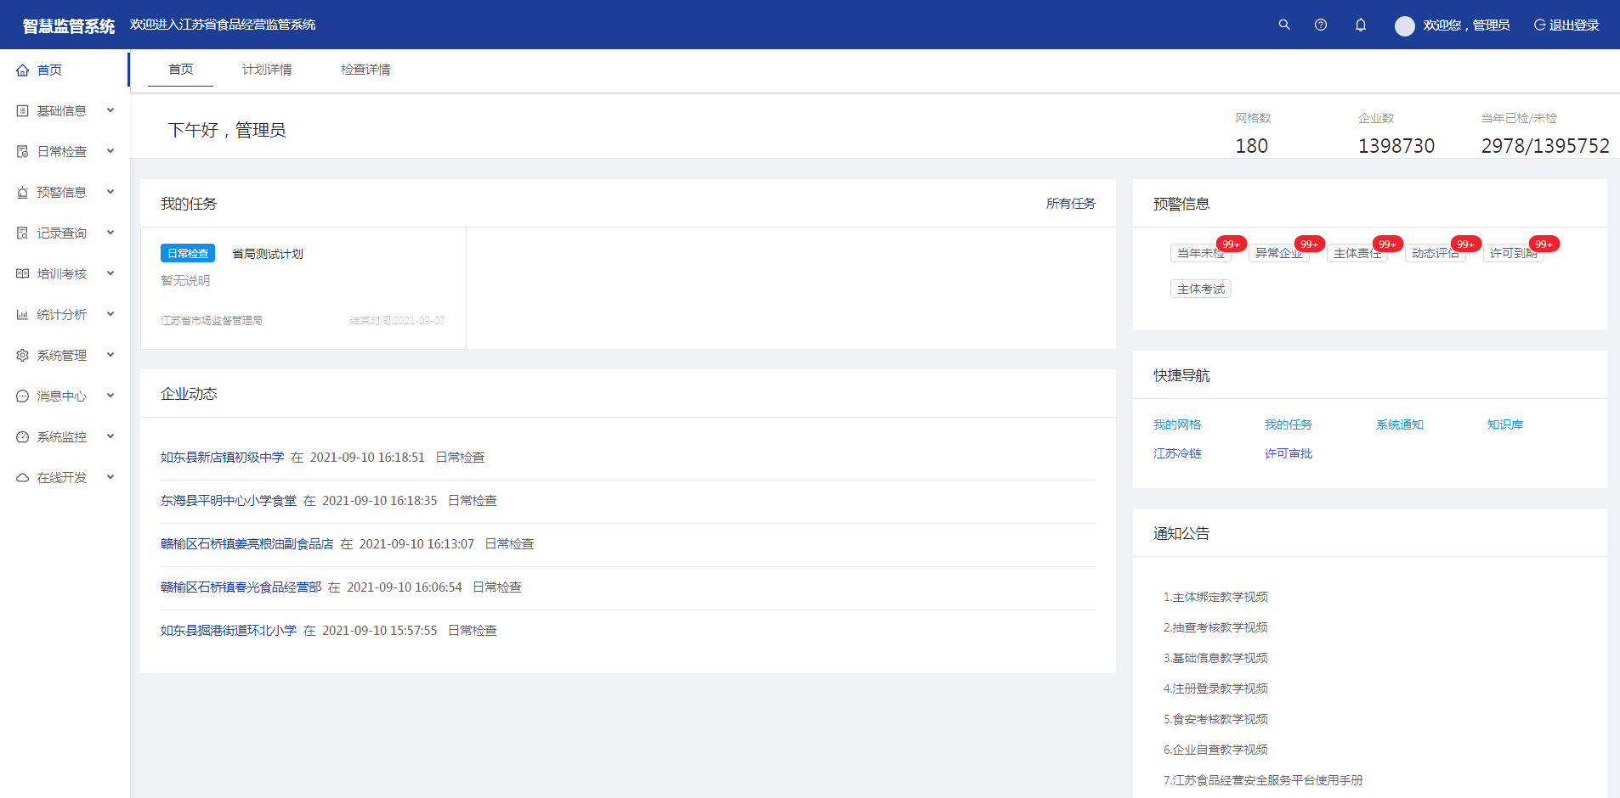Screen dimensions: 1620x798
Task: Click the search magnifier icon in header
Action: (1284, 25)
